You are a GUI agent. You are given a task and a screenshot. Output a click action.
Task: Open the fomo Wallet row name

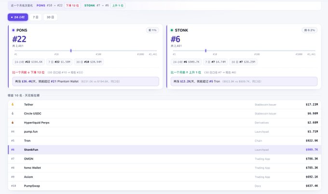[32, 168]
